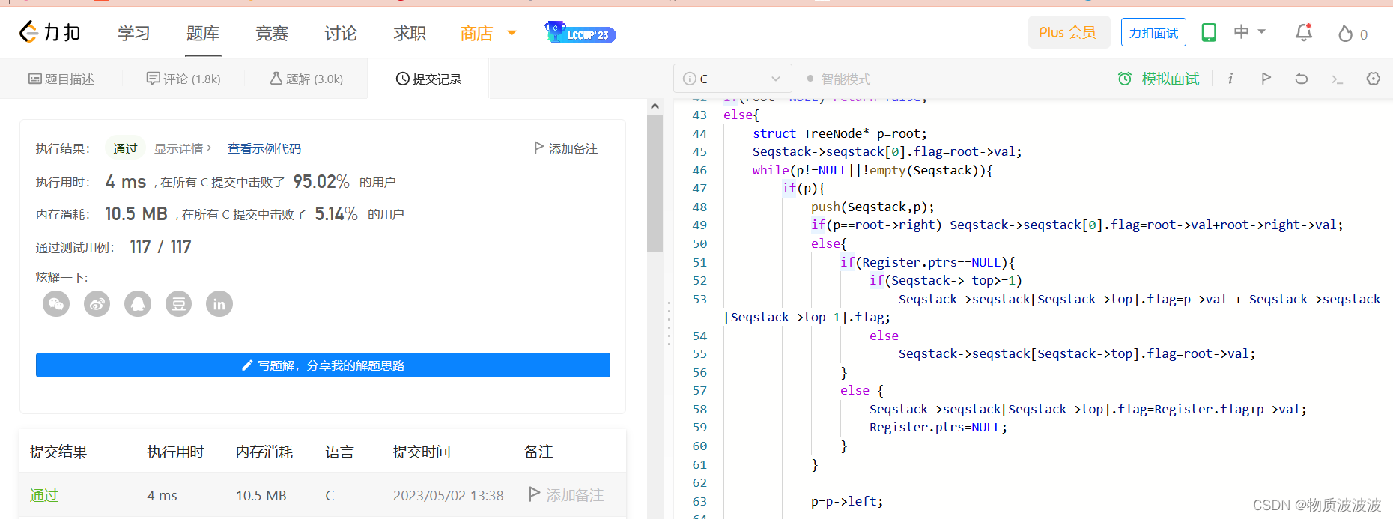Viewport: 1393px width, 519px height.
Task: Share result via the Douban icon
Action: point(178,304)
